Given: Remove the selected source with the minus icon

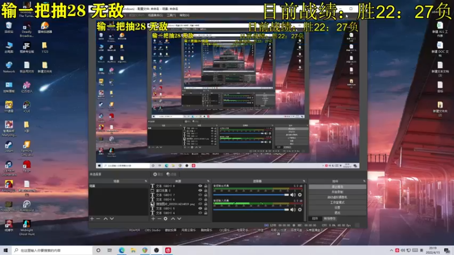Looking at the screenshot, I should (x=159, y=219).
